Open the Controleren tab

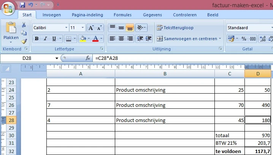[x=185, y=15]
